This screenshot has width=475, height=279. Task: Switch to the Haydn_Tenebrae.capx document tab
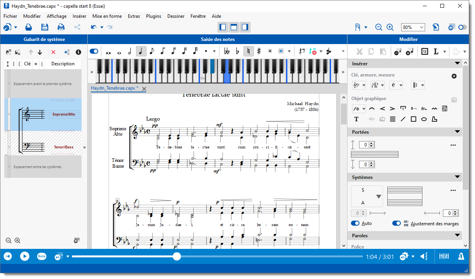click(114, 88)
